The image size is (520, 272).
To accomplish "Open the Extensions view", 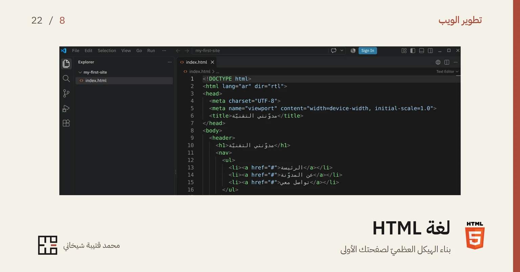I will pyautogui.click(x=66, y=123).
